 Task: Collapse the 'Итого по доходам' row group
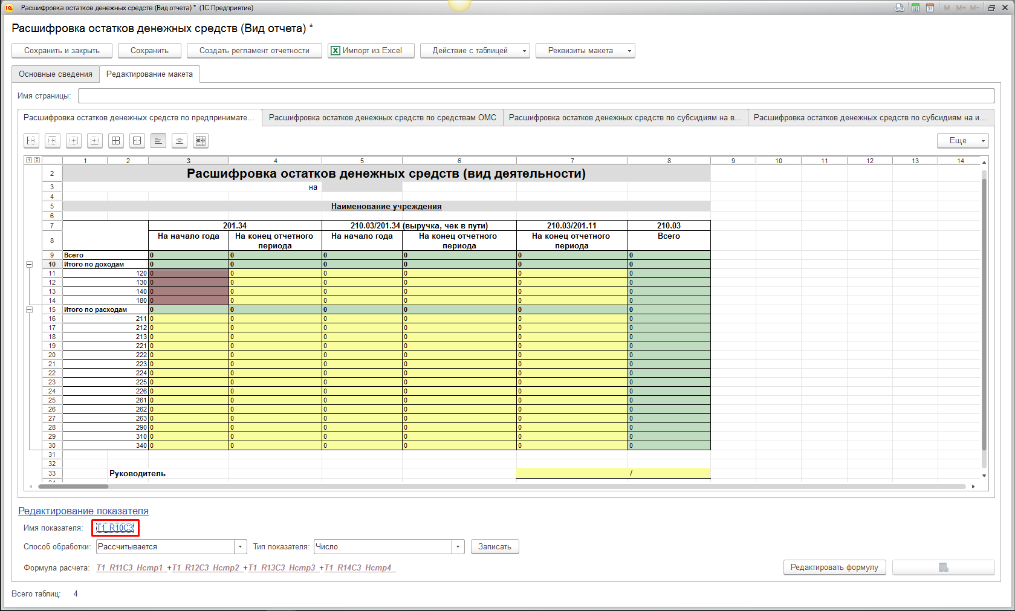click(29, 265)
